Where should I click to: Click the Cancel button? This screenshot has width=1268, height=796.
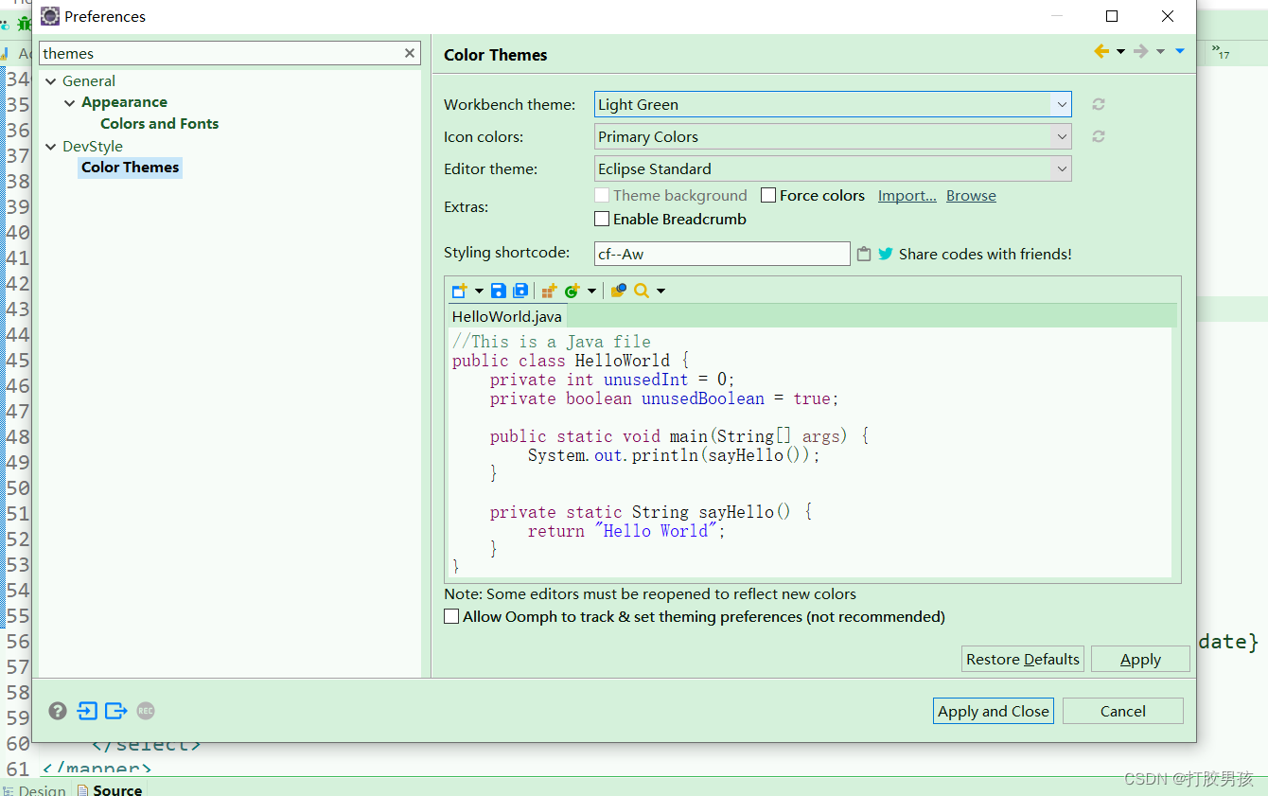[x=1123, y=711]
